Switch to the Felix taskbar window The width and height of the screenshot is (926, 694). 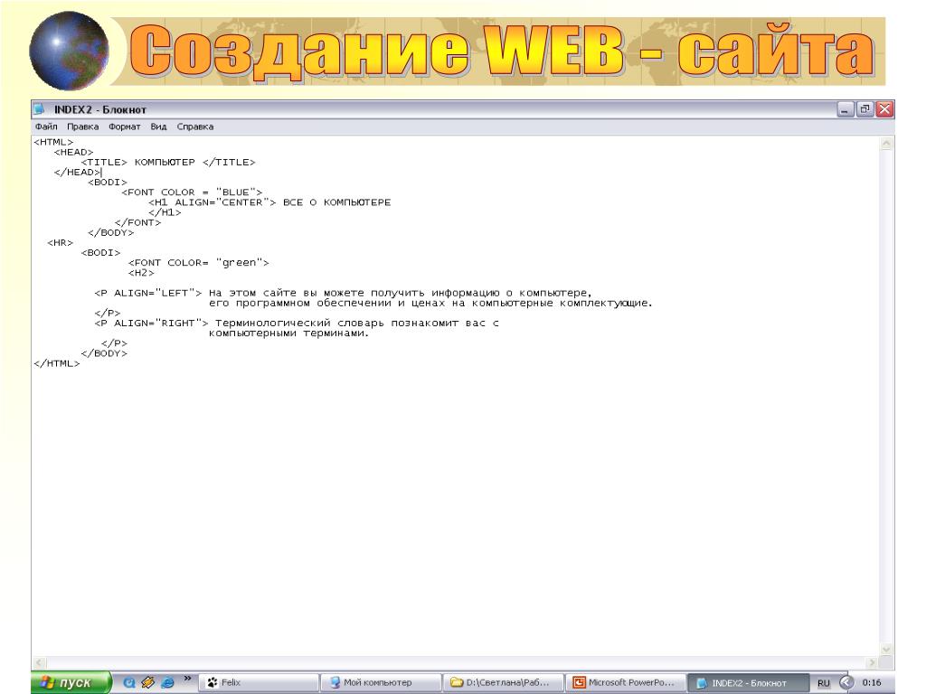pos(259,683)
